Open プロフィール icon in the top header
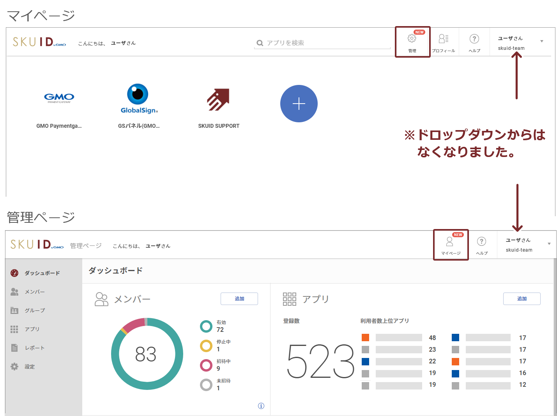The height and width of the screenshot is (416, 557). (444, 39)
